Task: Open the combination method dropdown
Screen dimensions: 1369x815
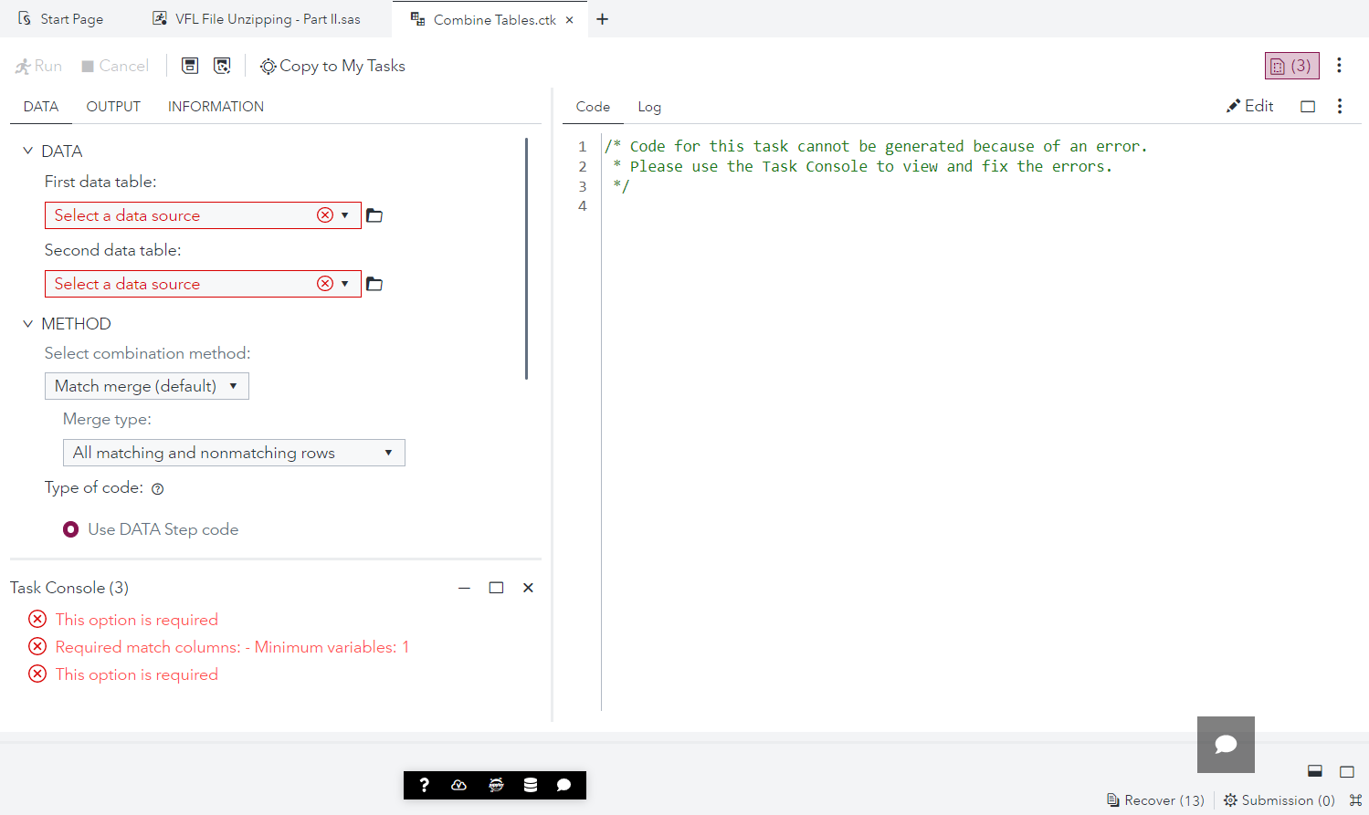Action: coord(146,385)
